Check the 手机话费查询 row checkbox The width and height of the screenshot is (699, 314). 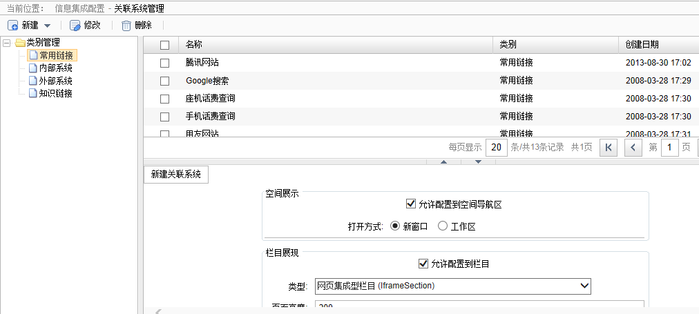tap(165, 117)
